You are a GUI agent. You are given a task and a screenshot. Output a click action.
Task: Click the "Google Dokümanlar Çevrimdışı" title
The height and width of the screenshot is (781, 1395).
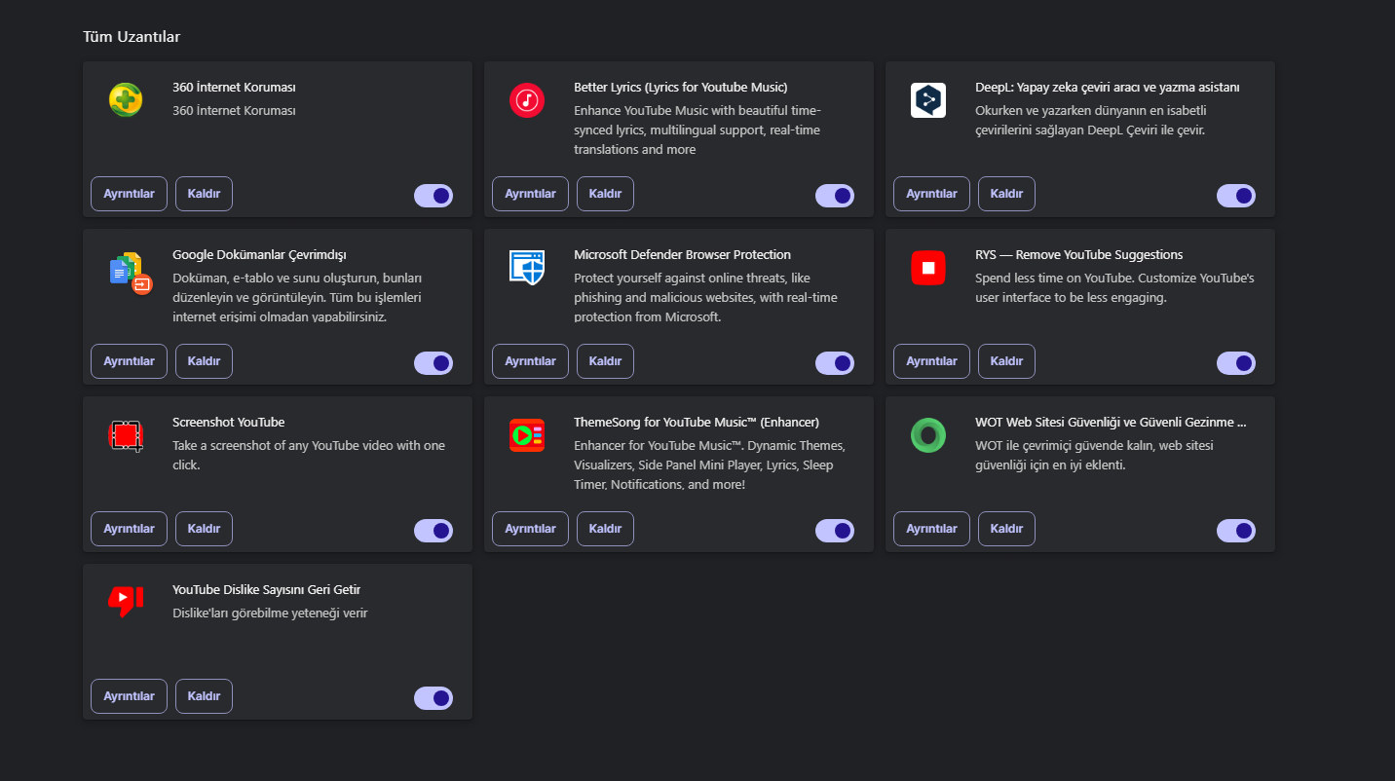[259, 255]
